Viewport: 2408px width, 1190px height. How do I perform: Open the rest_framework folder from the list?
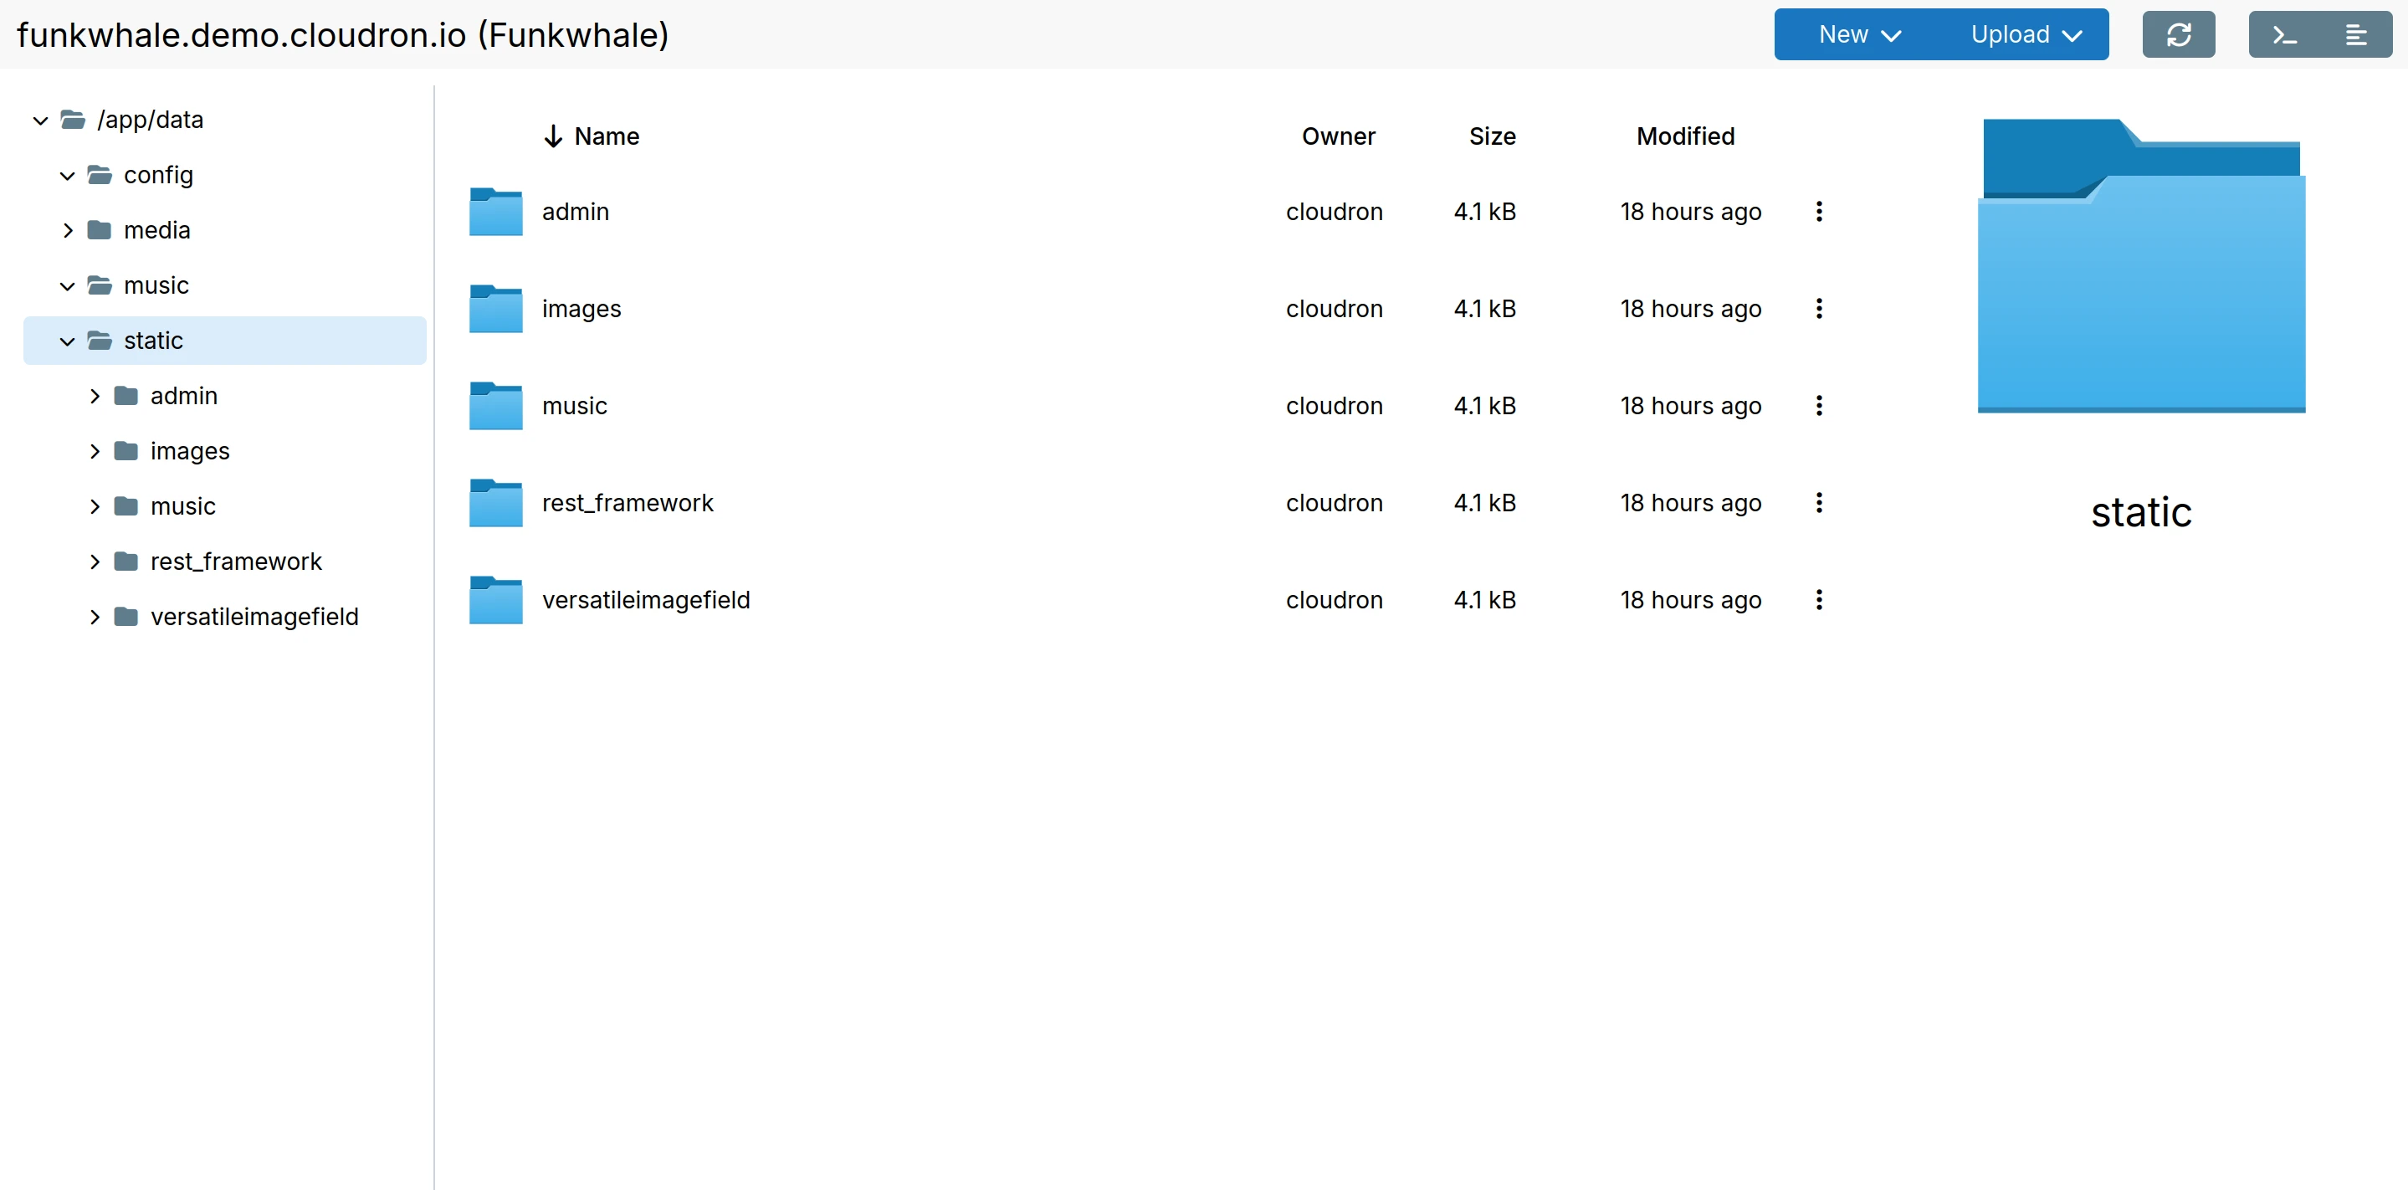(x=628, y=502)
